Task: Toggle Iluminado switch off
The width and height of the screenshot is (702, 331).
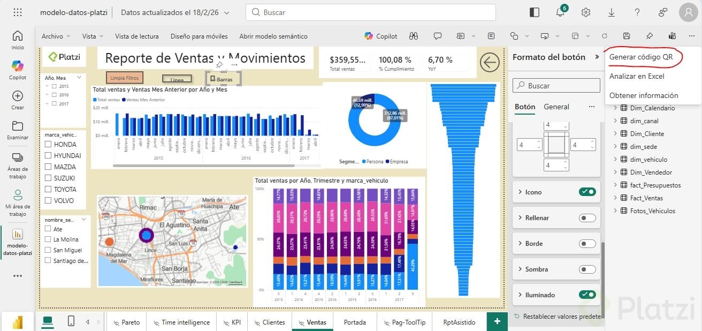Action: coord(587,295)
